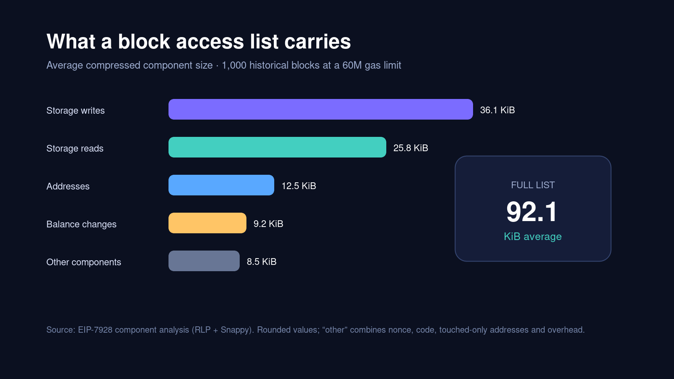The height and width of the screenshot is (379, 674).
Task: Select the Balance changes label
Action: coord(81,224)
